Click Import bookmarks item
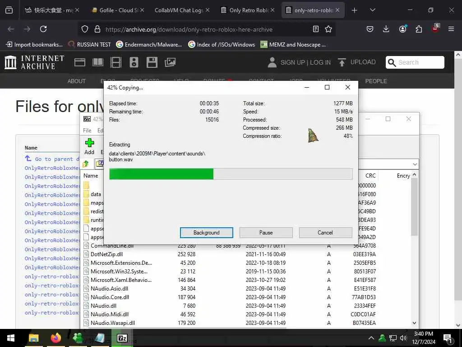The width and height of the screenshot is (462, 347). tap(34, 45)
